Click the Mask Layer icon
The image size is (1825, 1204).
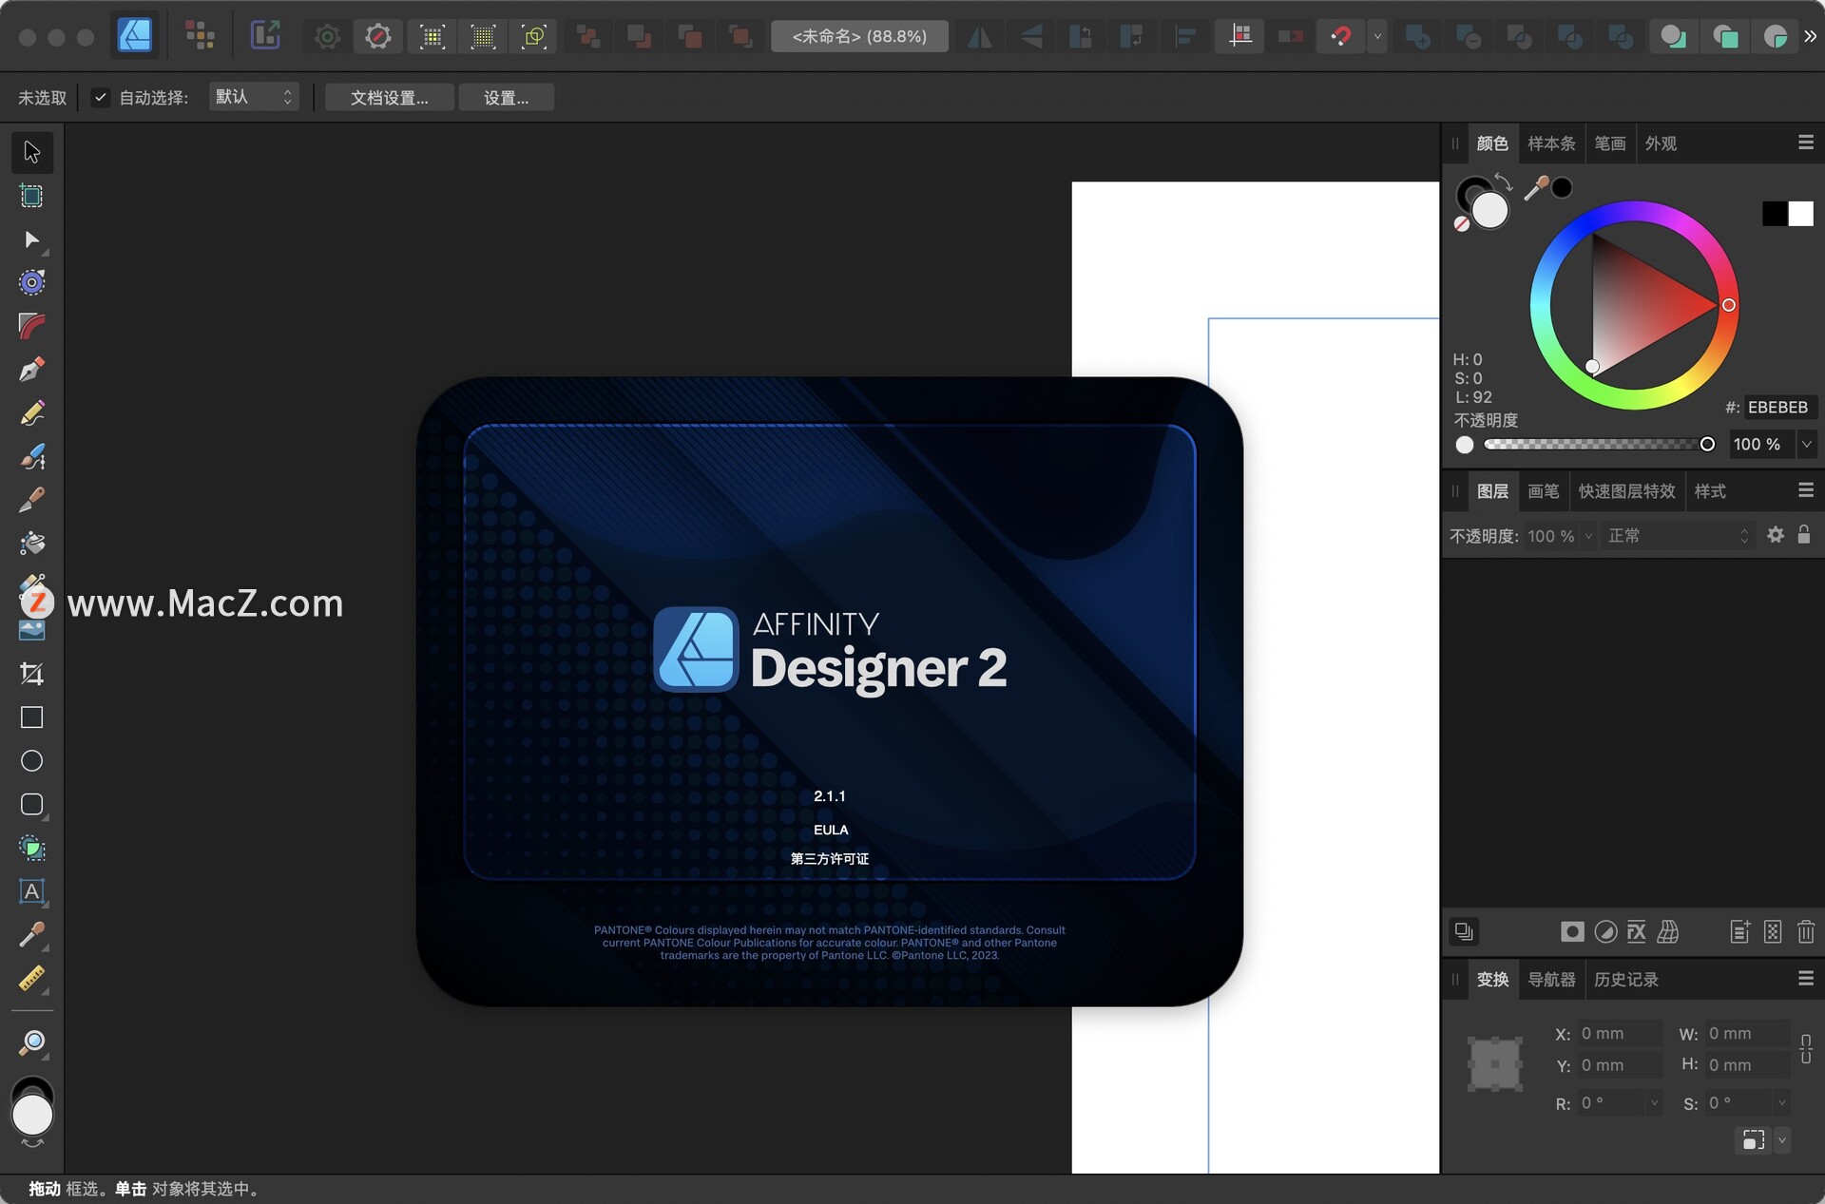coord(1572,932)
